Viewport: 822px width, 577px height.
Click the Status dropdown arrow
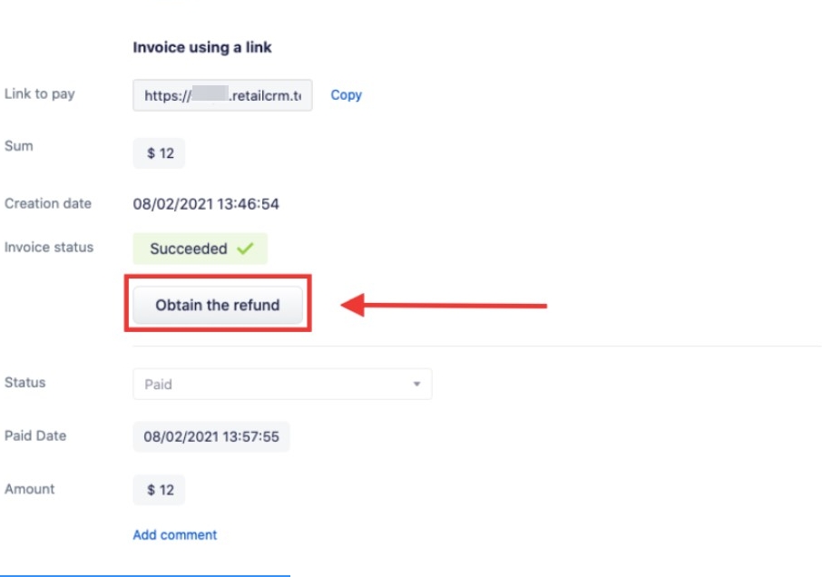coord(416,384)
